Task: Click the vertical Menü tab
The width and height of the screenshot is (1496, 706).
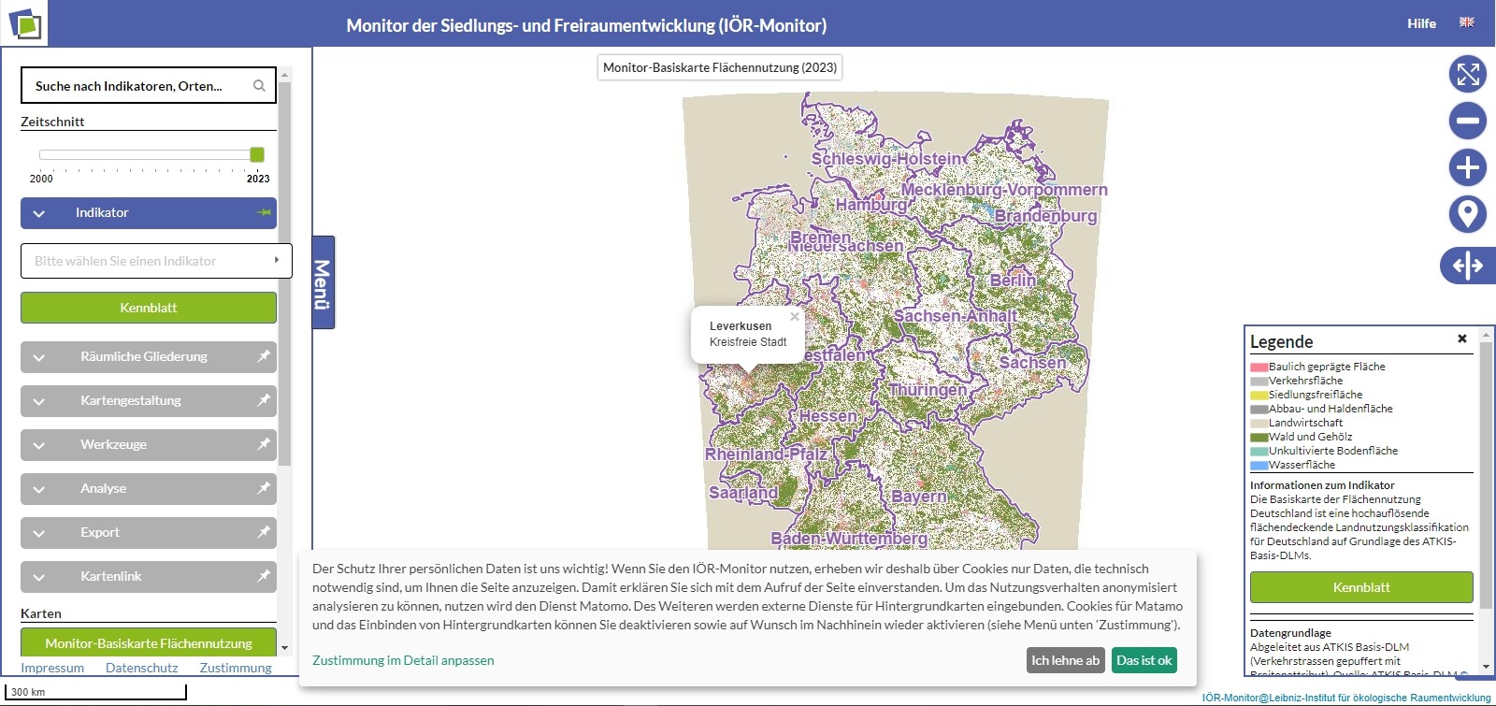Action: (x=323, y=282)
